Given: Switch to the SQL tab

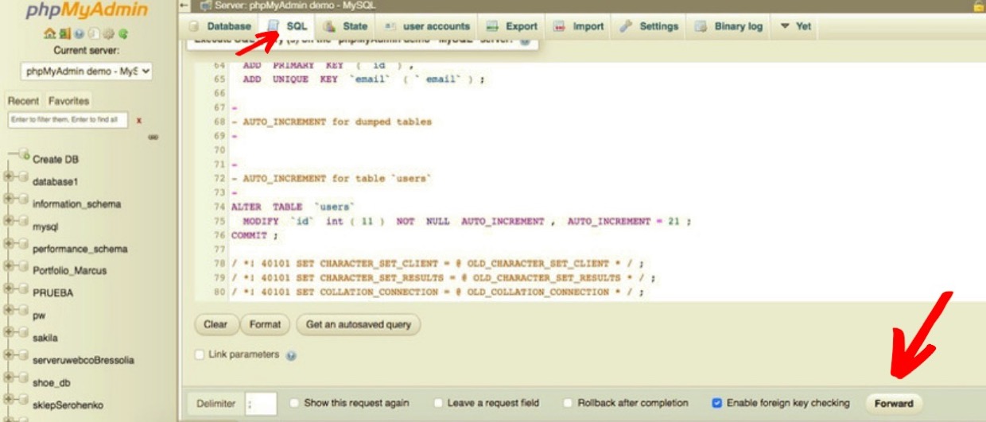Looking at the screenshot, I should (288, 26).
